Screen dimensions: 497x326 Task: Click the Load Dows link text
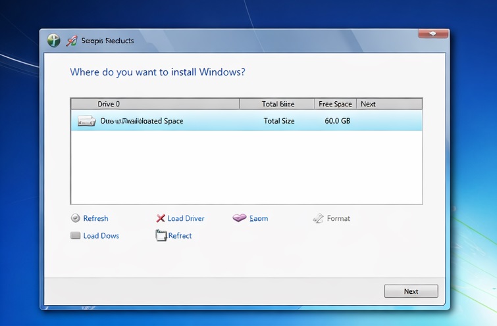[x=101, y=235]
